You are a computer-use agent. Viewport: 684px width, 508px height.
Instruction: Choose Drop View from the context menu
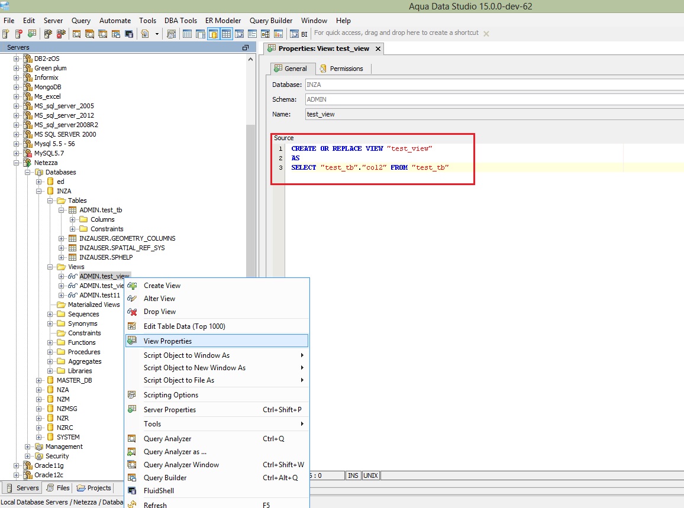217,312
